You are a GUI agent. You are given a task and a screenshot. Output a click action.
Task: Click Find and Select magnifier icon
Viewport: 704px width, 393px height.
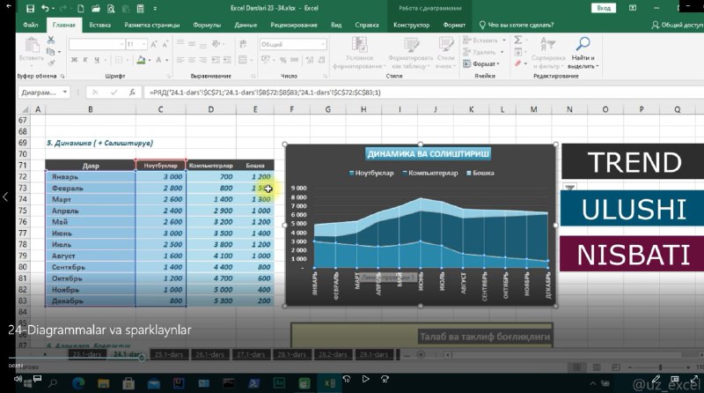583,44
